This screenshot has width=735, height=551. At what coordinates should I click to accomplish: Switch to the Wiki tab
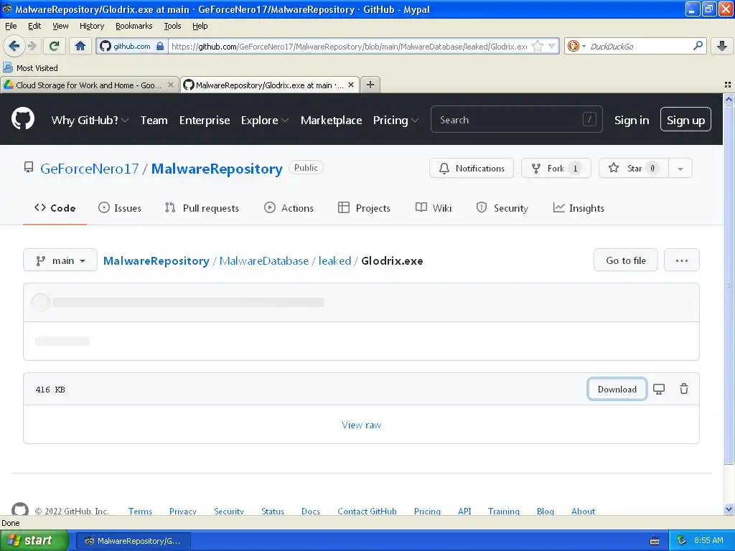(x=434, y=207)
